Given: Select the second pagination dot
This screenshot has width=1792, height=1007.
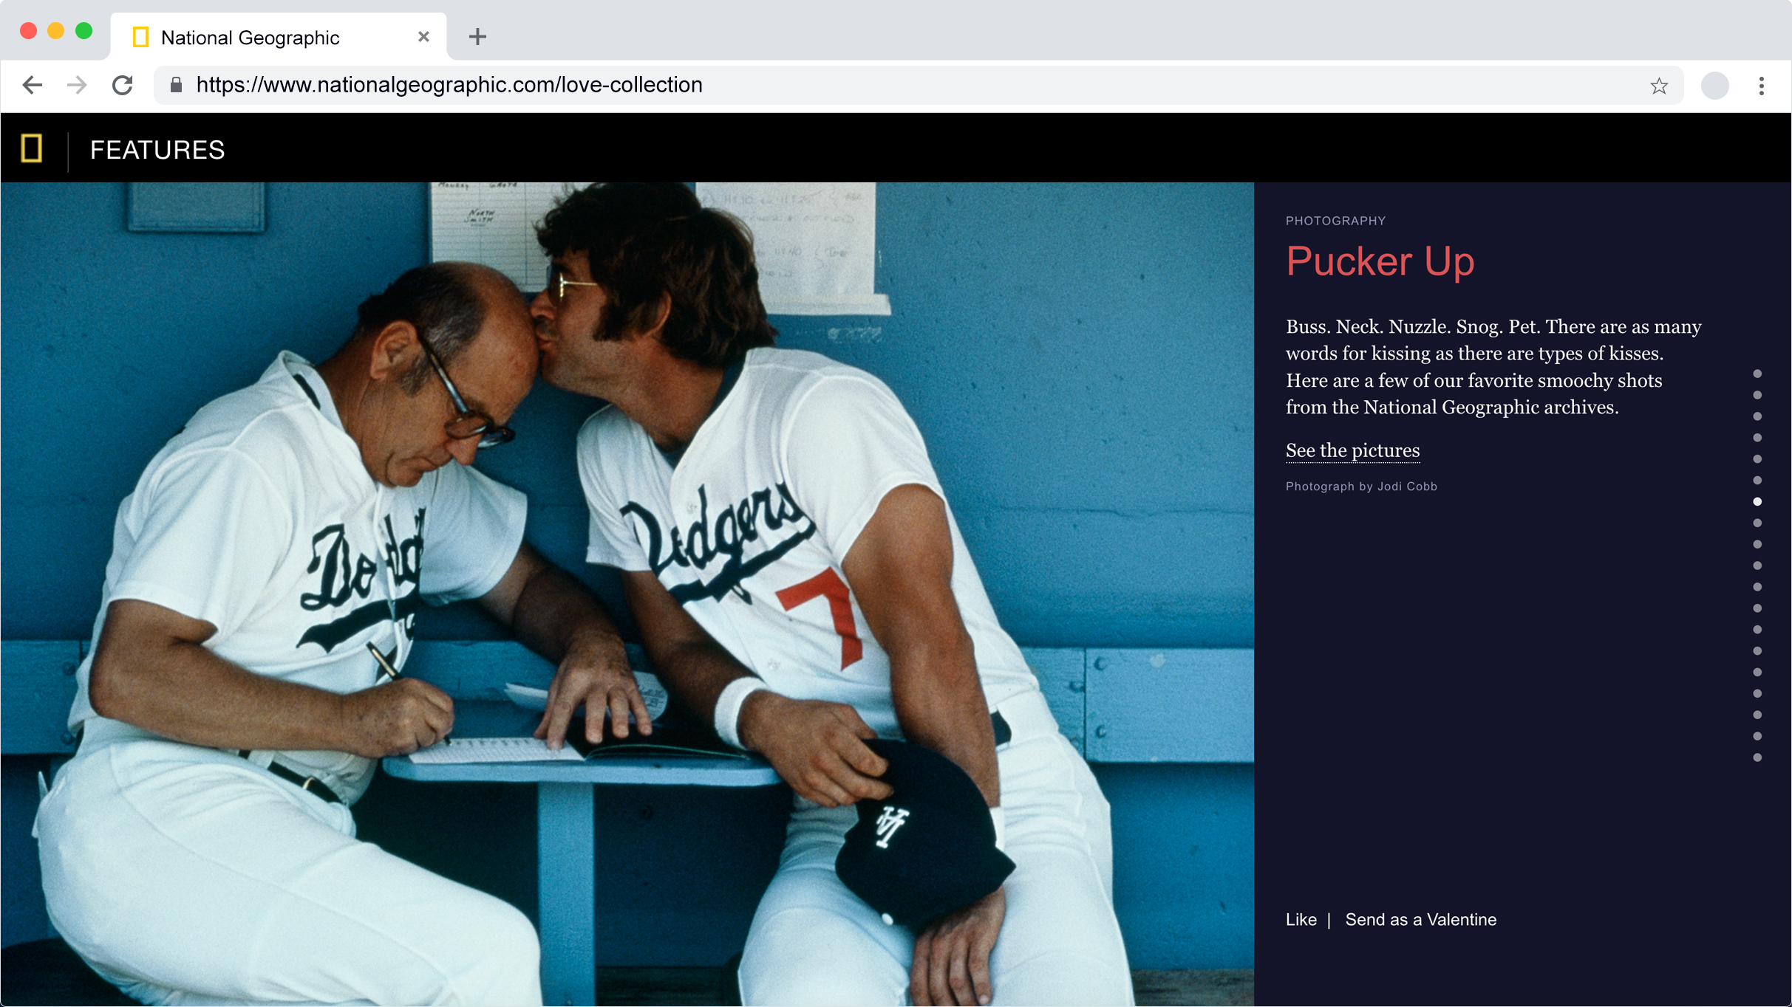Looking at the screenshot, I should (1757, 396).
